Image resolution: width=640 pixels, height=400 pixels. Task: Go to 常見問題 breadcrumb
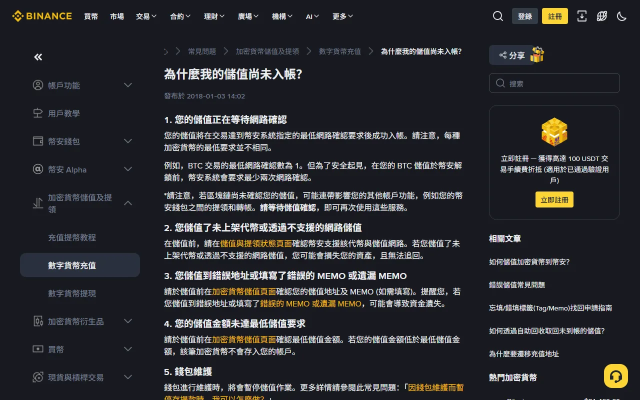pos(202,51)
